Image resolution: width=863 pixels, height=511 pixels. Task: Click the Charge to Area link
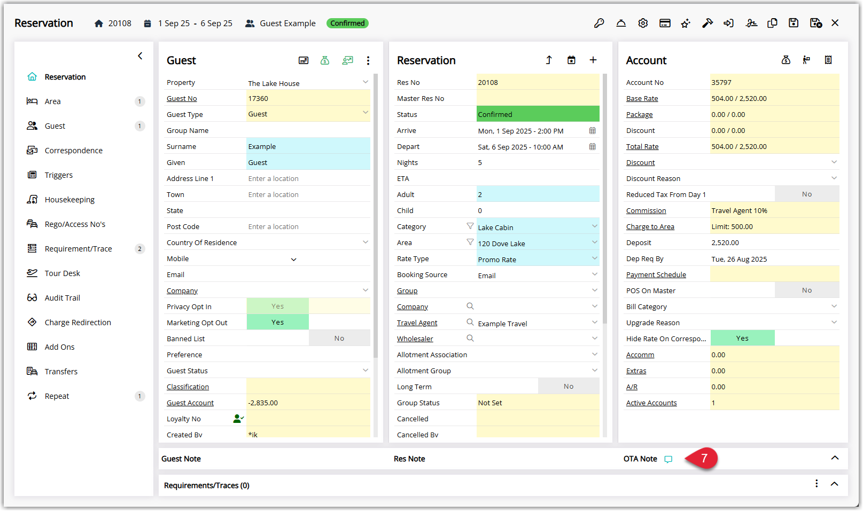pos(650,226)
